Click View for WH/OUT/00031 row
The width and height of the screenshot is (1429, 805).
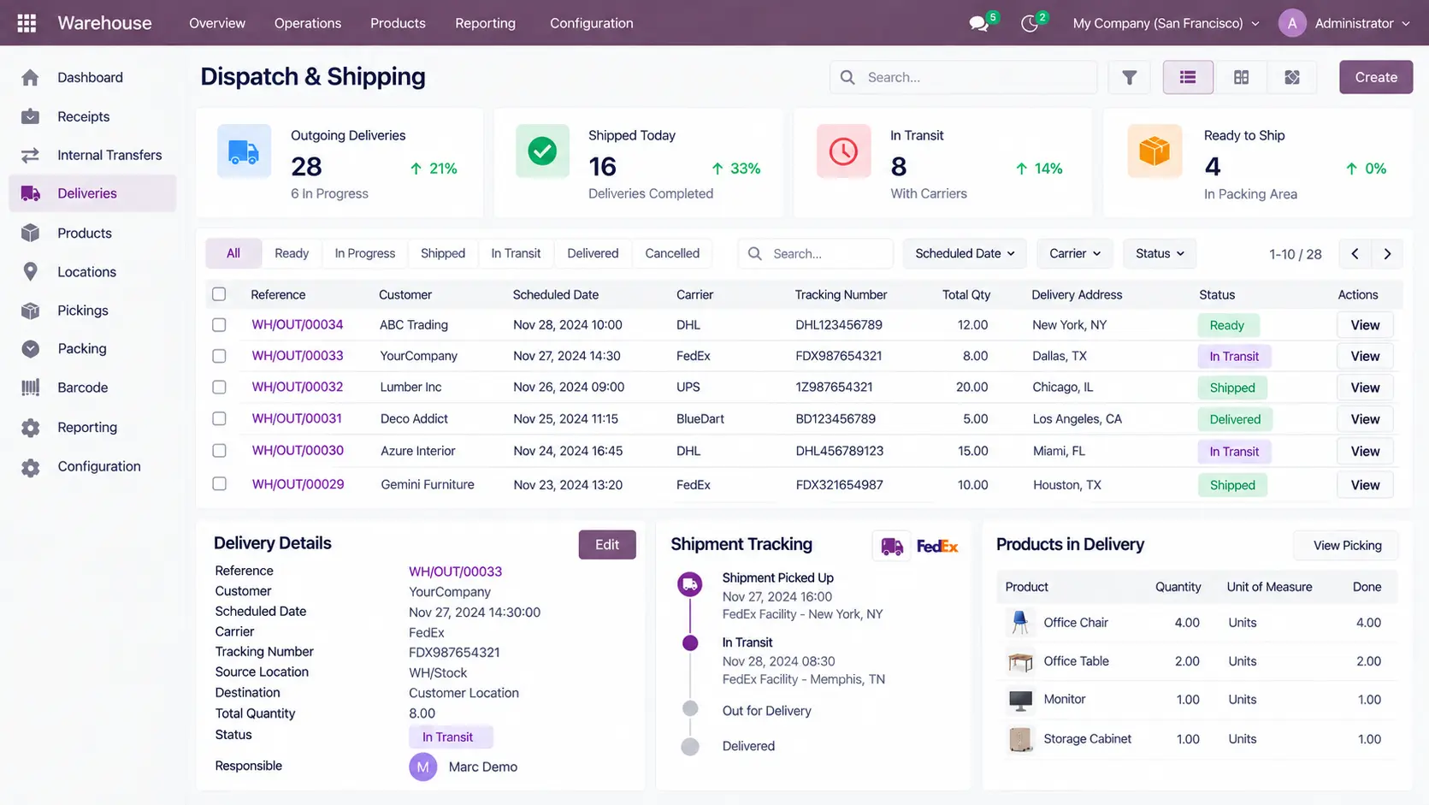pos(1365,419)
